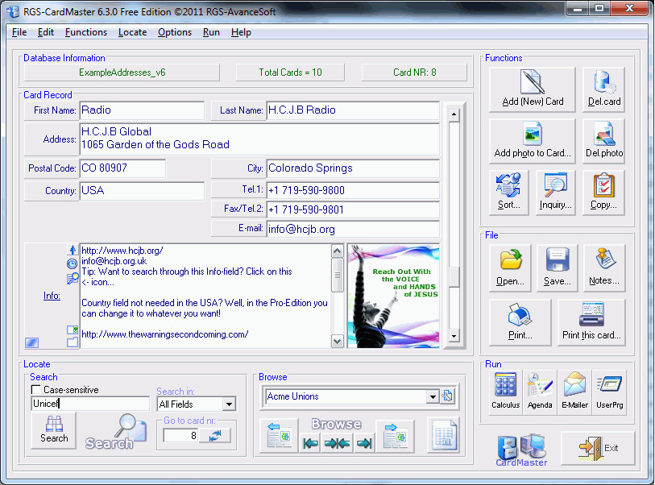Open the Acme Unions browse dropdown
The height and width of the screenshot is (485, 655).
433,396
